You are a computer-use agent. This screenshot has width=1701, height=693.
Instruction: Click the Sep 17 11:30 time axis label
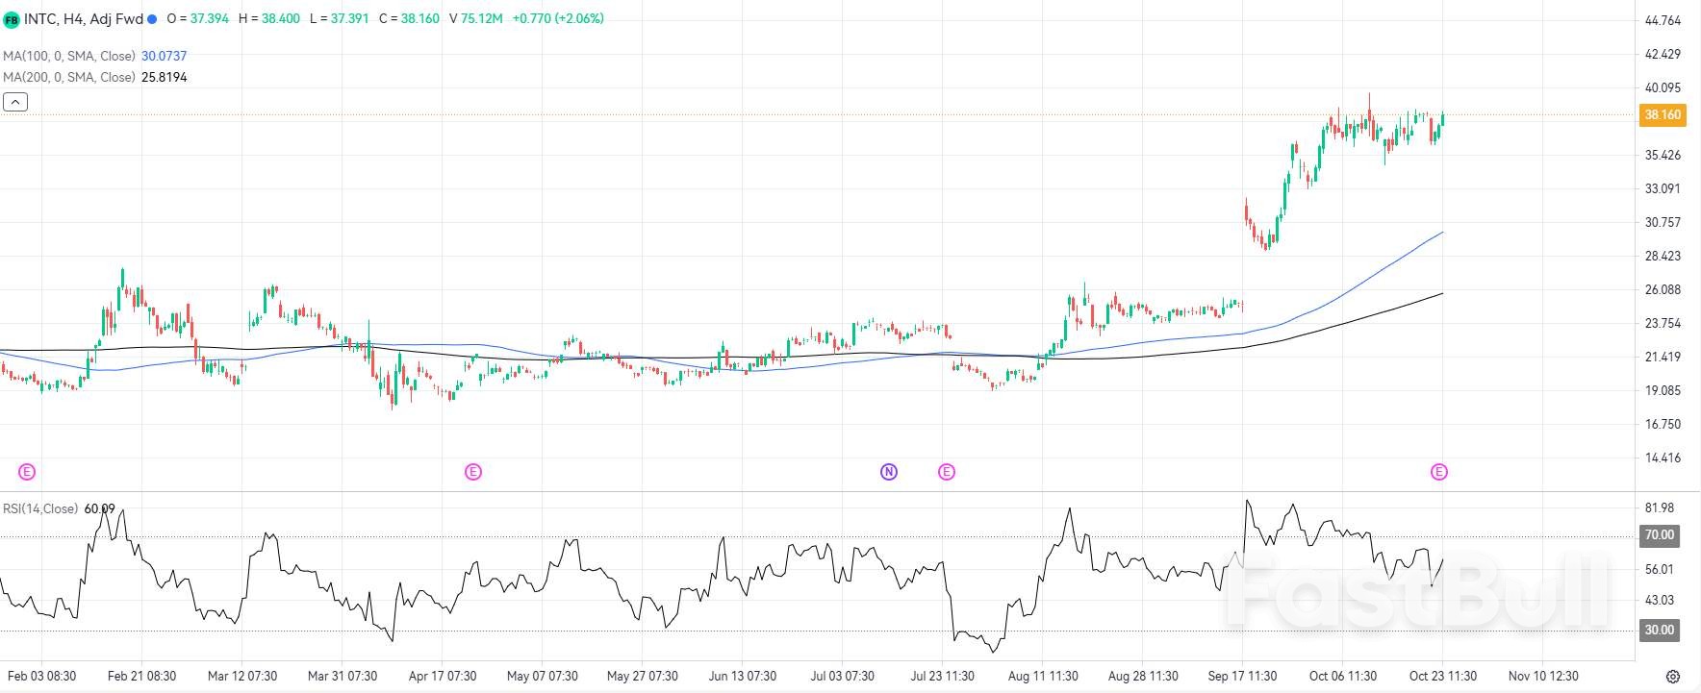[x=1242, y=677]
